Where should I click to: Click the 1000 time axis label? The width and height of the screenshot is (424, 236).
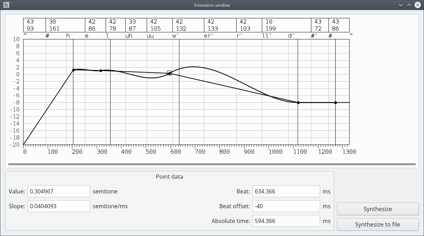(x=276, y=152)
